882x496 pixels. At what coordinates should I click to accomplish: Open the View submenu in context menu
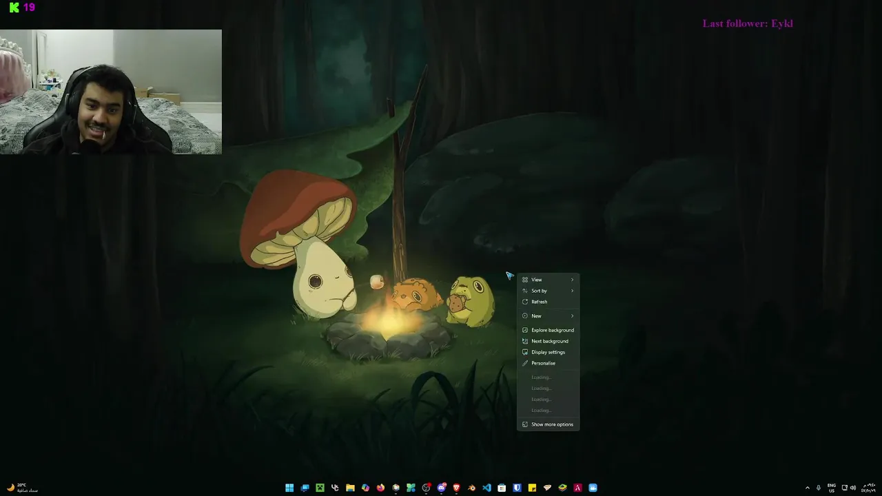[548, 280]
